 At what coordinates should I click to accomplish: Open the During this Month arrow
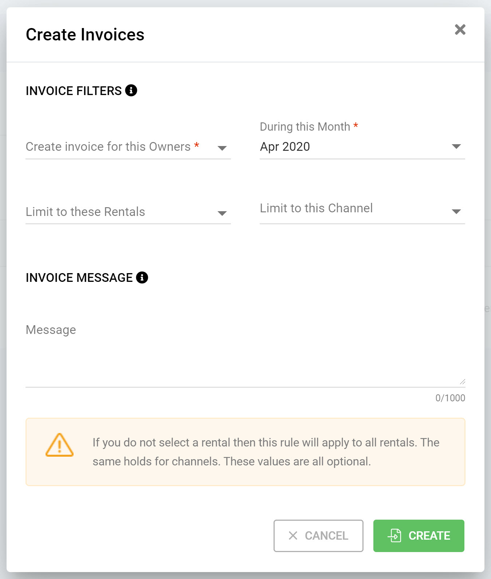tap(456, 146)
